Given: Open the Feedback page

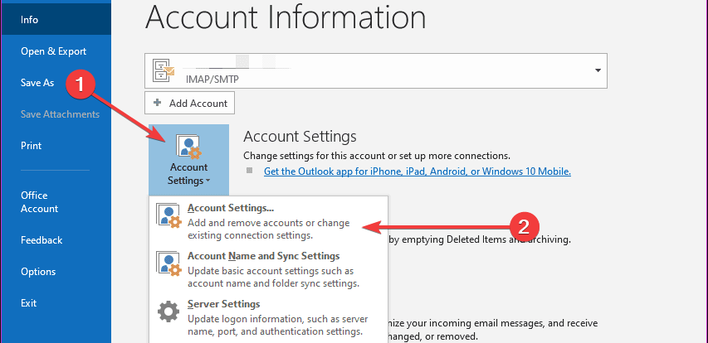Looking at the screenshot, I should pyautogui.click(x=42, y=240).
